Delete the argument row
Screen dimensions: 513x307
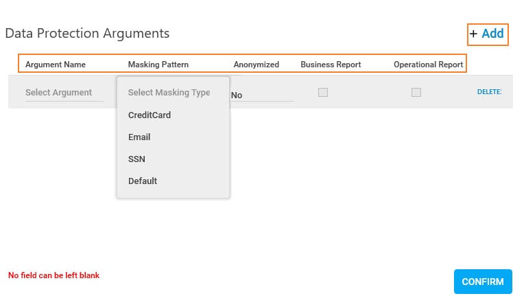[489, 92]
